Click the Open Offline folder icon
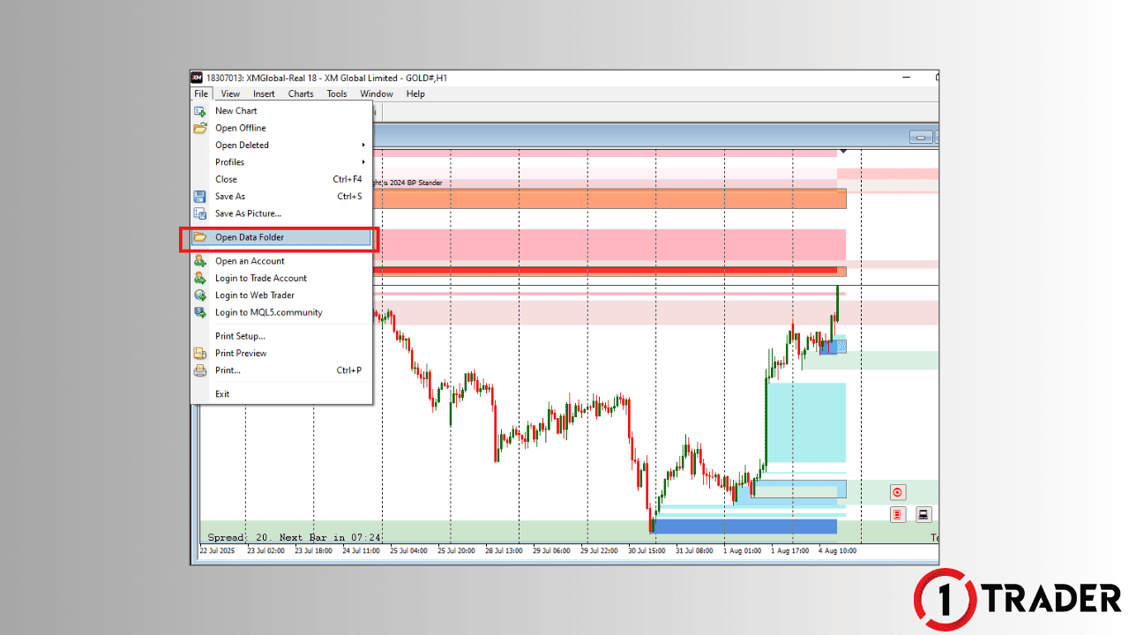1129x635 pixels. tap(200, 128)
